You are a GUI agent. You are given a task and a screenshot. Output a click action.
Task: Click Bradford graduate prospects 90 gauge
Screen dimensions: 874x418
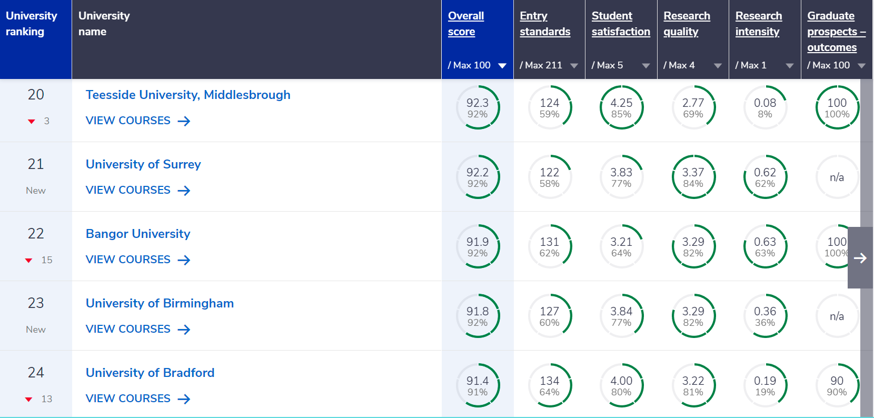coord(837,385)
